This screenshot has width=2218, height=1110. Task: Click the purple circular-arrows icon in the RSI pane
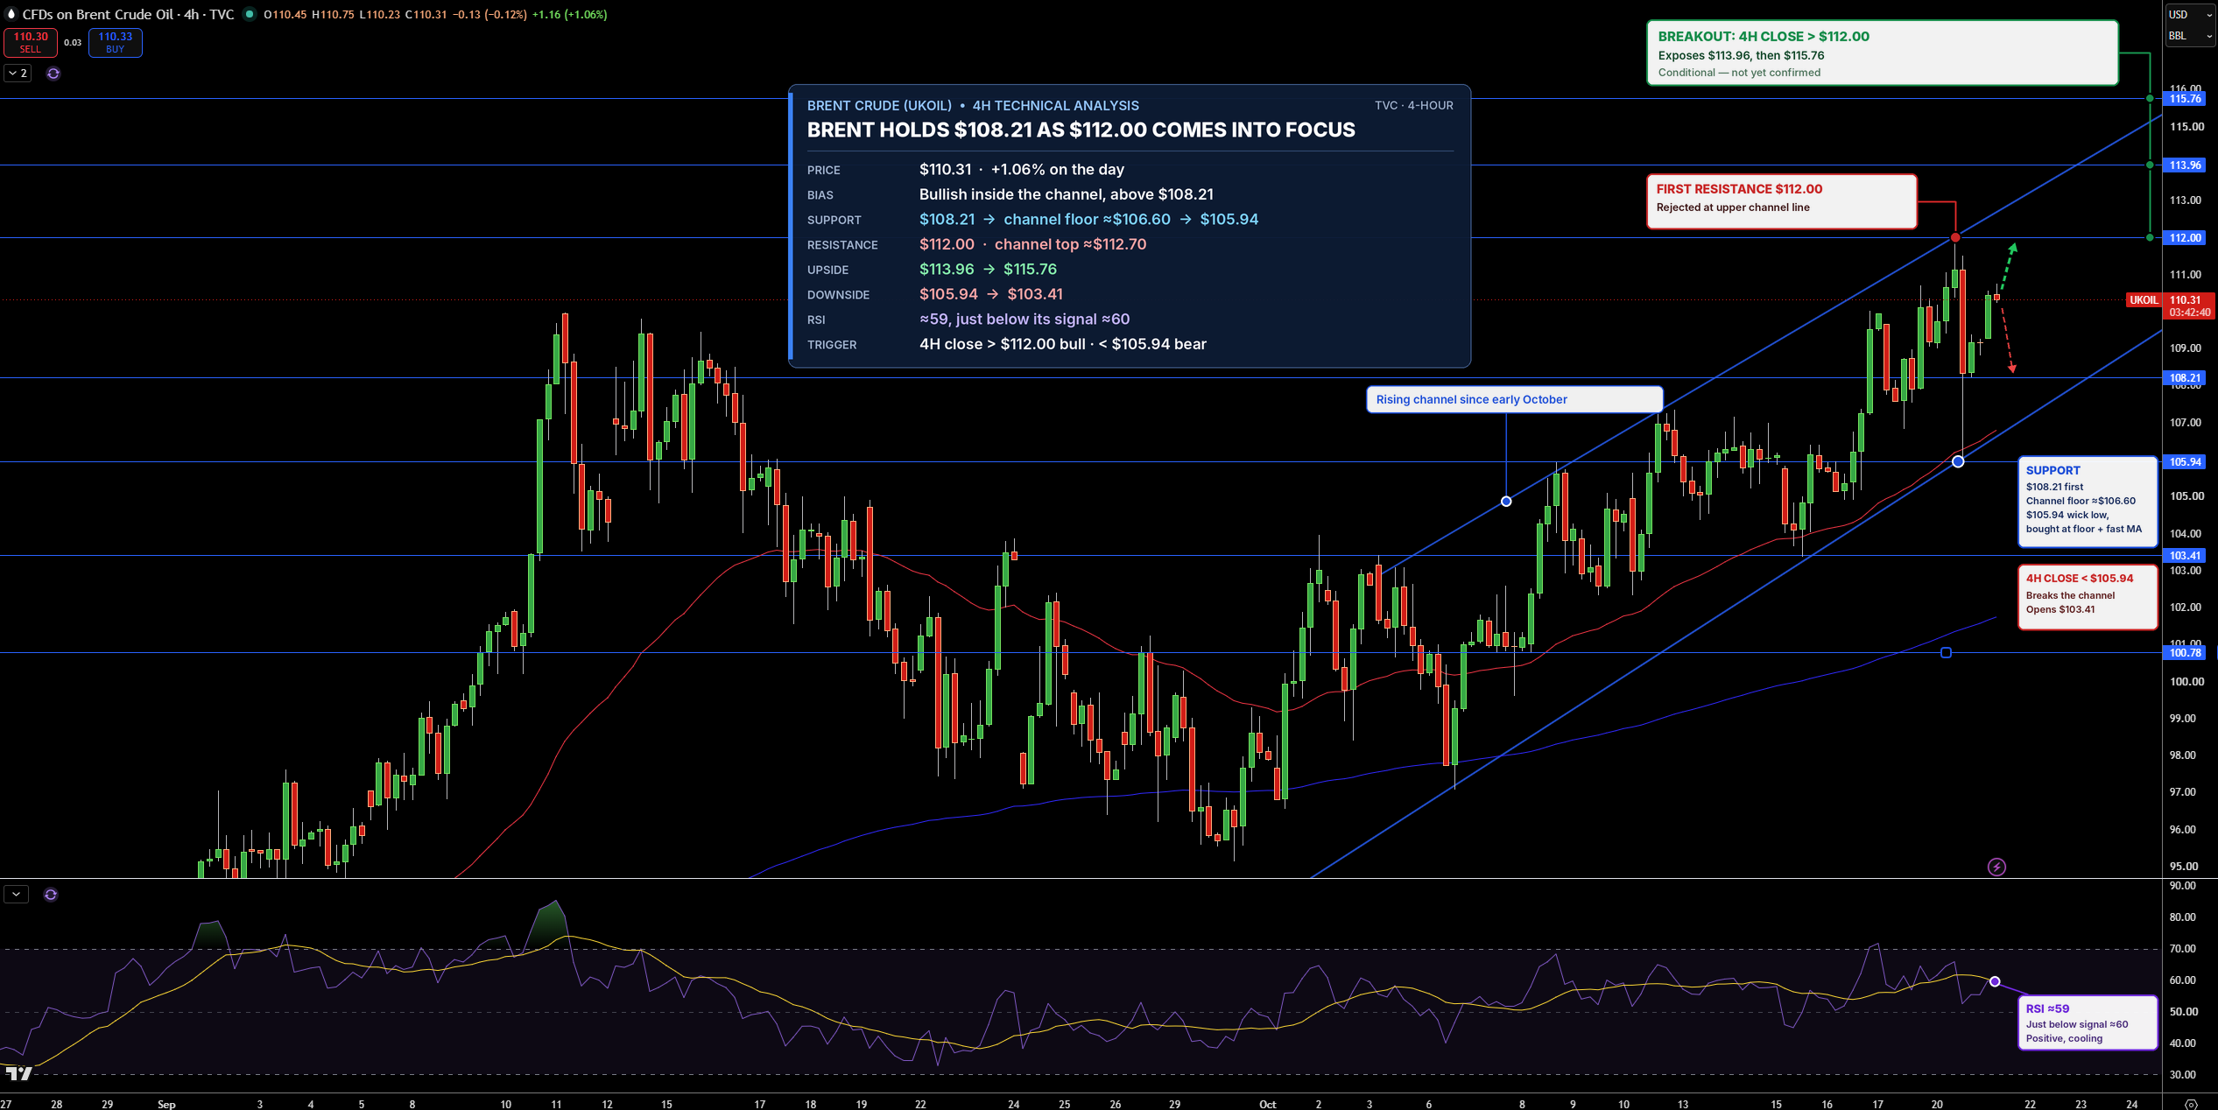click(51, 895)
